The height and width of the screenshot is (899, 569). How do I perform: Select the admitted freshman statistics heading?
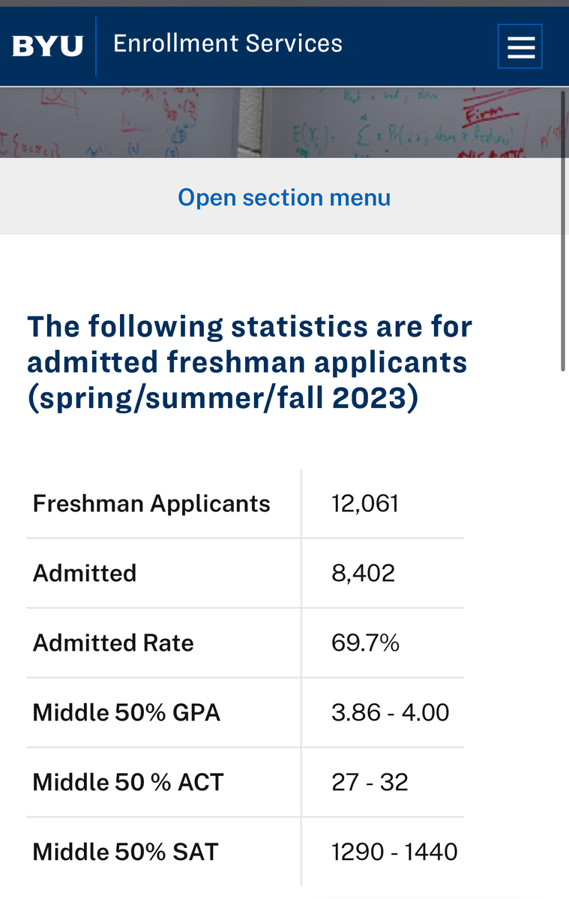[x=250, y=362]
